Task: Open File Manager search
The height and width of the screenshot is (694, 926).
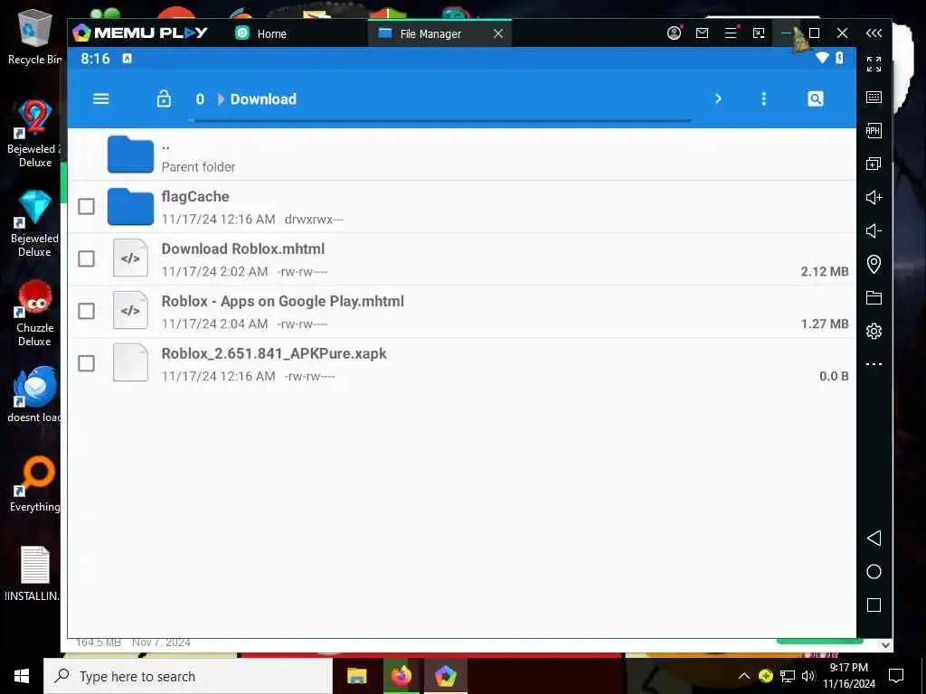Action: 815,98
